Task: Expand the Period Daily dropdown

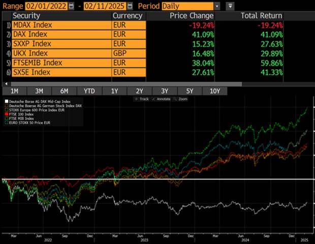Action: (217, 6)
